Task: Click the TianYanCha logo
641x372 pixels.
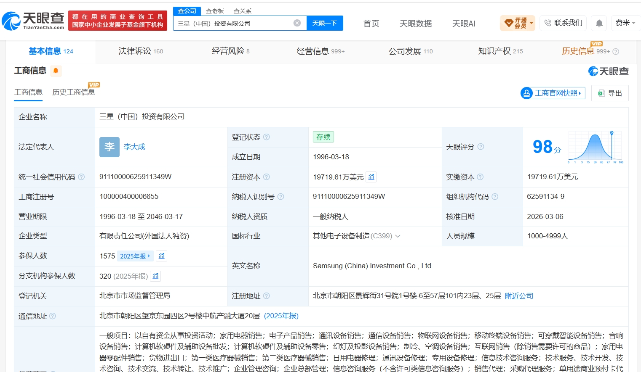Action: pos(33,21)
